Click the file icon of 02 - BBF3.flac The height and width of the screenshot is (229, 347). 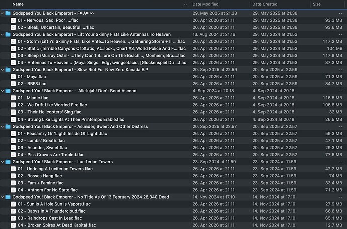click(x=13, y=84)
